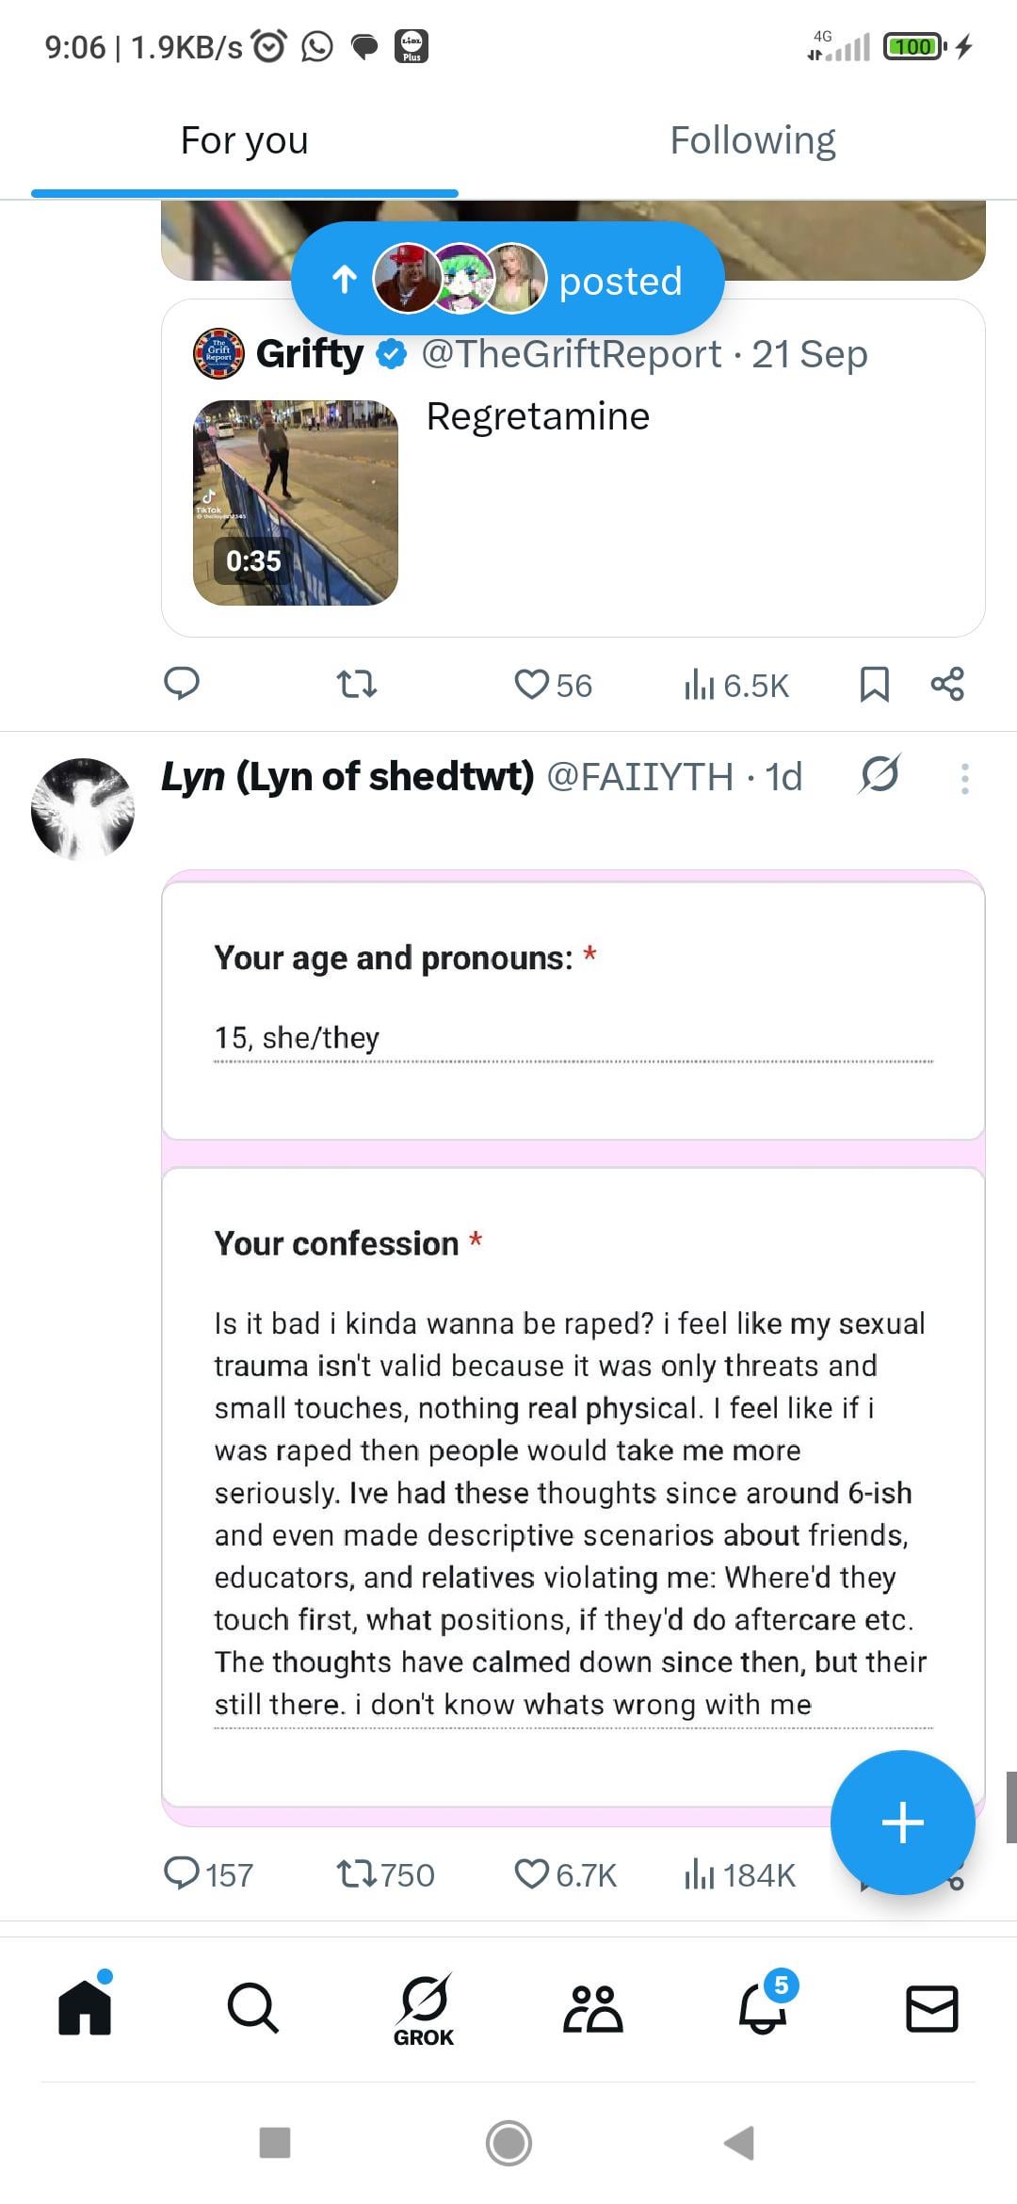Select the For you tab
The width and height of the screenshot is (1017, 2204).
[x=245, y=141]
